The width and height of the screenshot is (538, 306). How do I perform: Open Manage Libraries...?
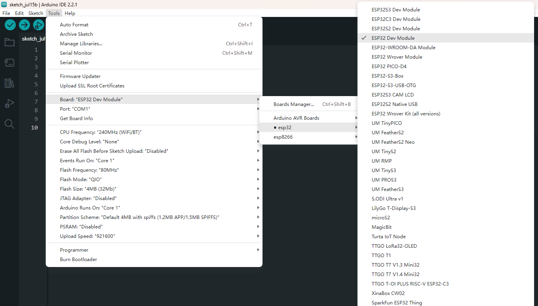[154, 44]
